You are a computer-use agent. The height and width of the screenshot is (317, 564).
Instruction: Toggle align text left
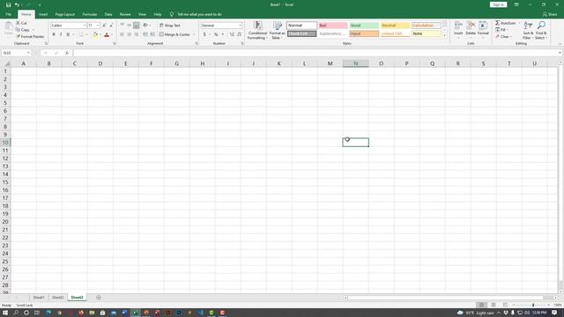tap(122, 34)
